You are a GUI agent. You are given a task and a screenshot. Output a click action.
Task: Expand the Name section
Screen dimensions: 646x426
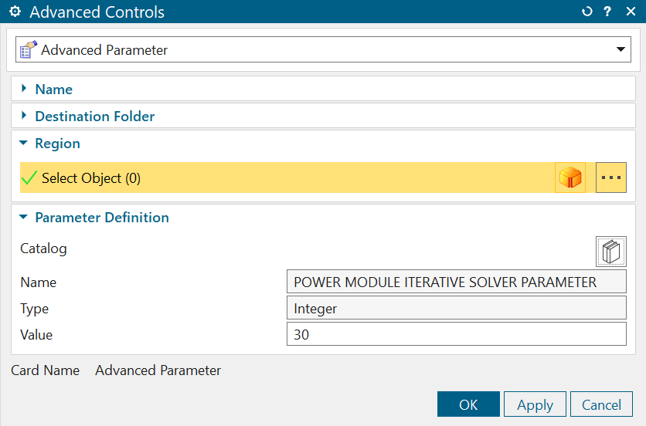pyautogui.click(x=53, y=90)
